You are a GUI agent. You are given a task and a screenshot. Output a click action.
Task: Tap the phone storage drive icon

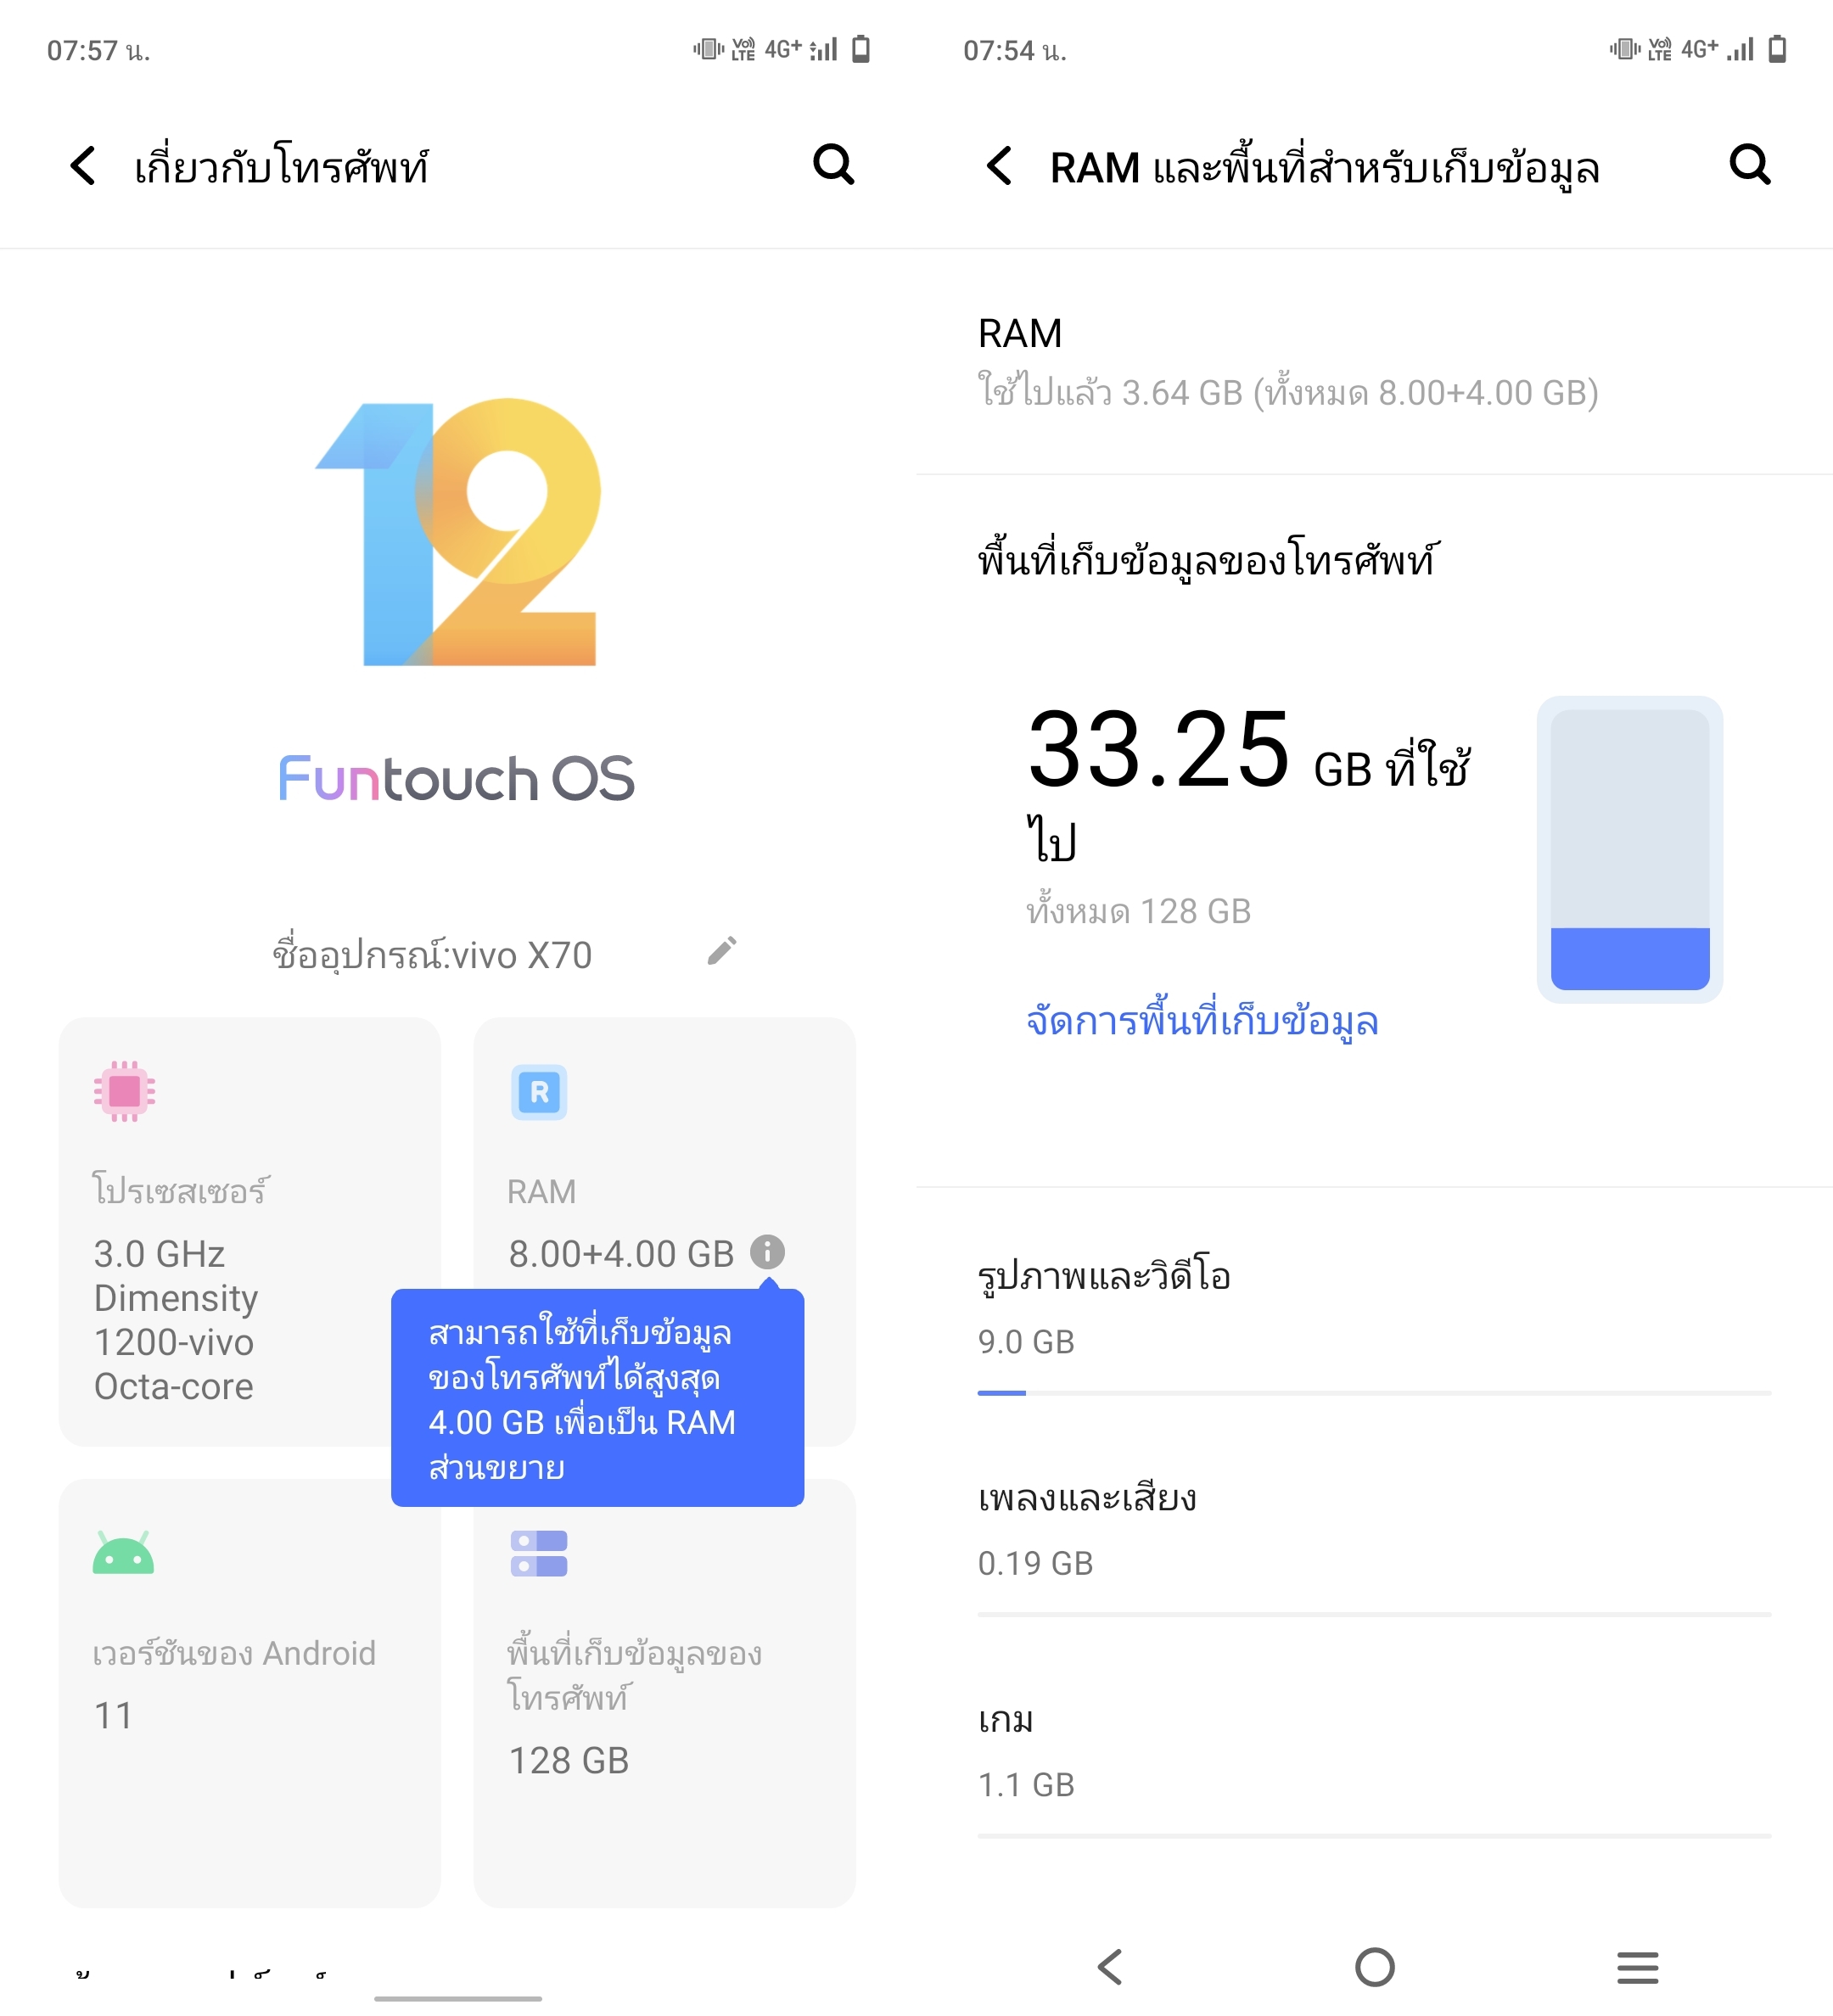(539, 1553)
